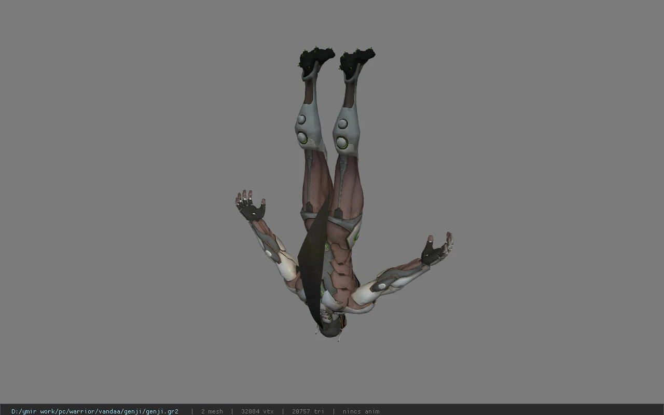Click the "nincs anim" status entry
The width and height of the screenshot is (664, 415).
pos(361,411)
